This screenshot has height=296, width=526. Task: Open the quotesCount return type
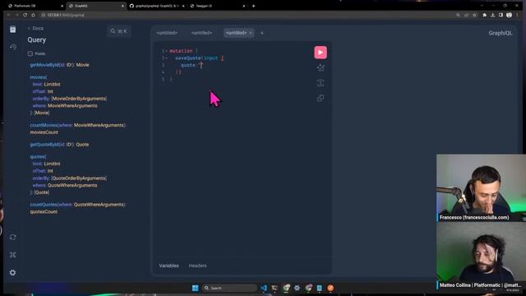[x=44, y=212]
